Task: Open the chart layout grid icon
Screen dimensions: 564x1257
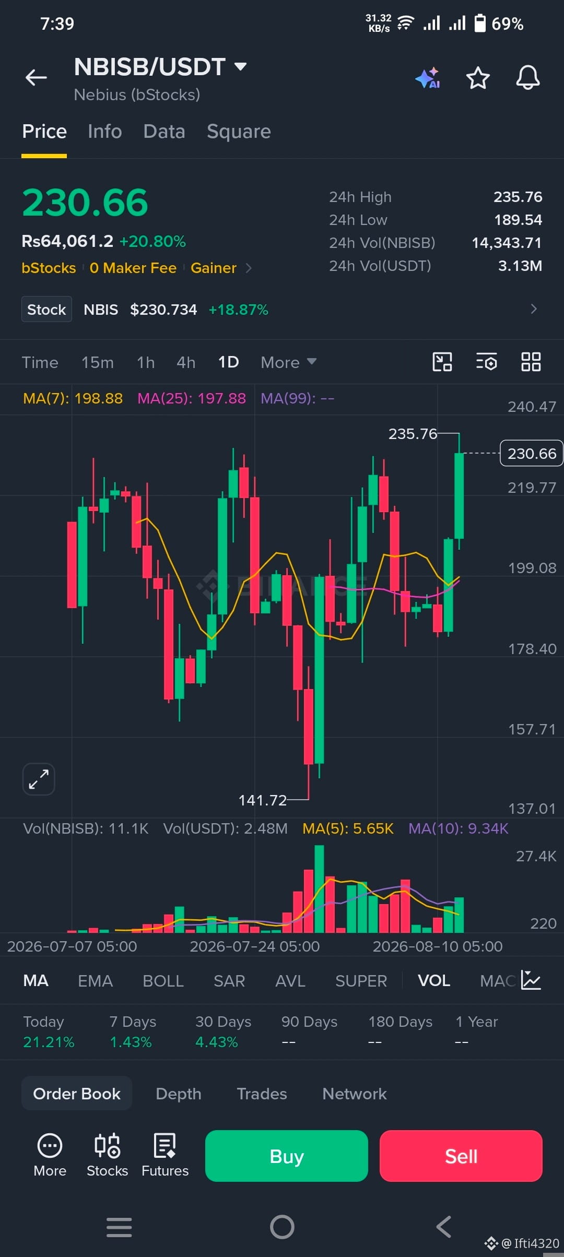Action: click(531, 362)
